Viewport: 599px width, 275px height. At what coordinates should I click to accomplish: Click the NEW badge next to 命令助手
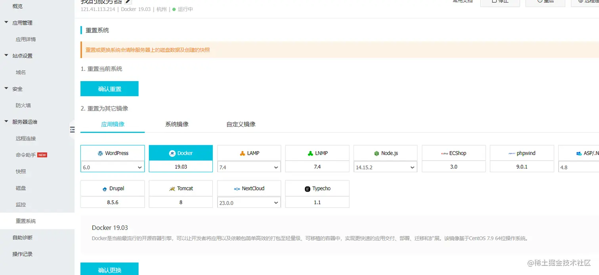(x=42, y=155)
